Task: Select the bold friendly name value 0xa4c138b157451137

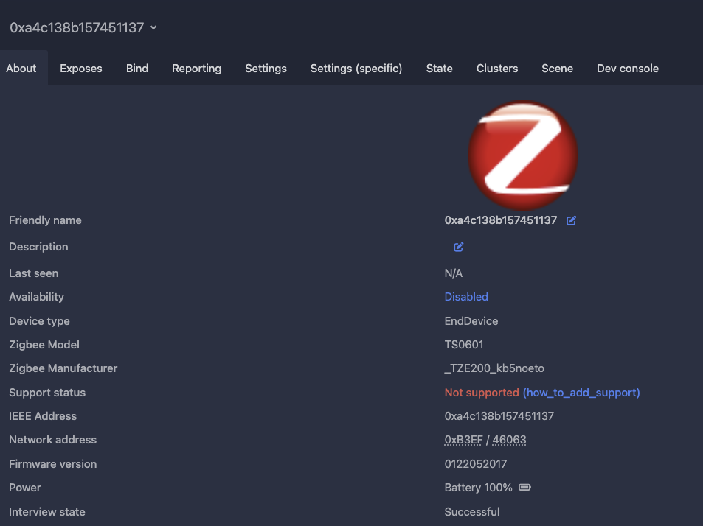Action: click(x=501, y=220)
